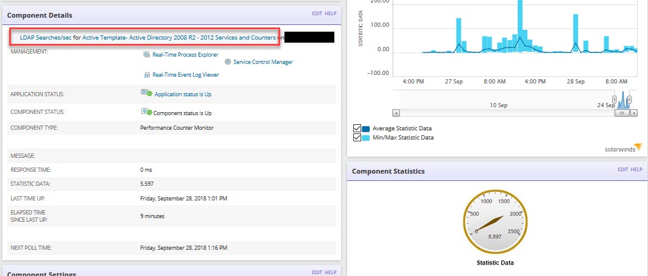Open Active Directory 2008 R2 - 2012 template link
The image size is (648, 276).
pyautogui.click(x=179, y=38)
